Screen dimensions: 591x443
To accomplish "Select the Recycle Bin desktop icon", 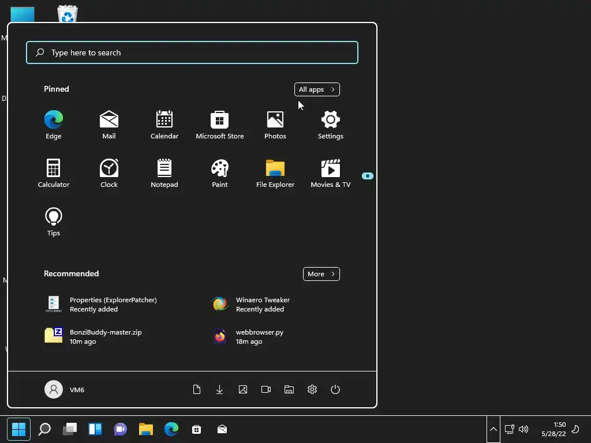I will [68, 14].
